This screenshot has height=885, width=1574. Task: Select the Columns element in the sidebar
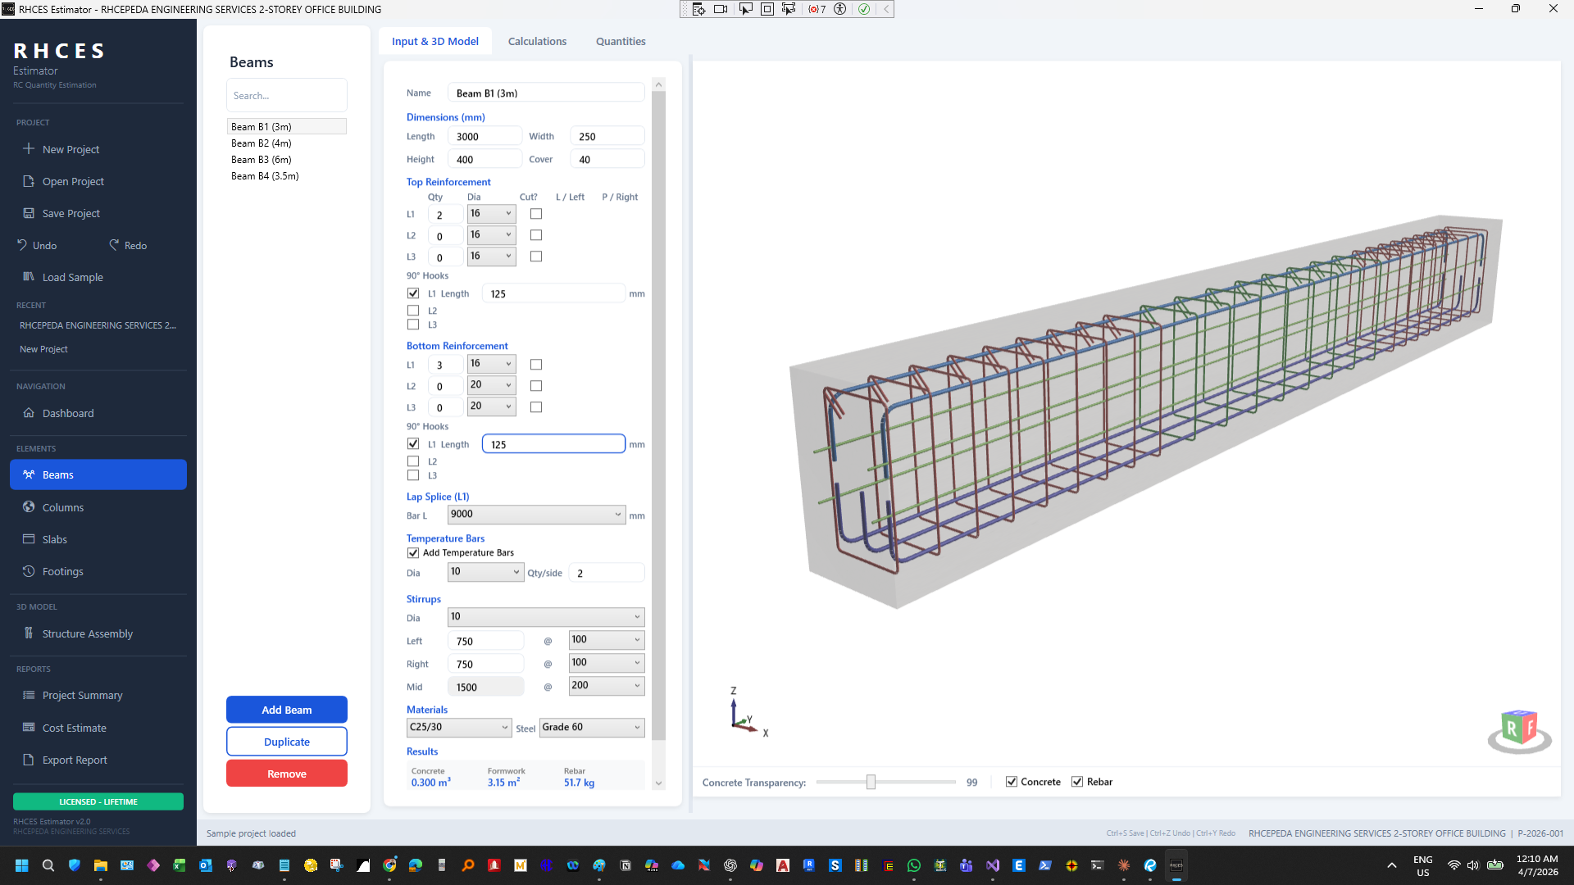coord(62,507)
